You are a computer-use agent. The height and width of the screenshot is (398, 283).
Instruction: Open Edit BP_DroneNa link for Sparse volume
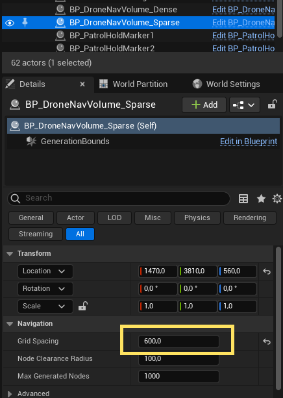[x=243, y=23]
